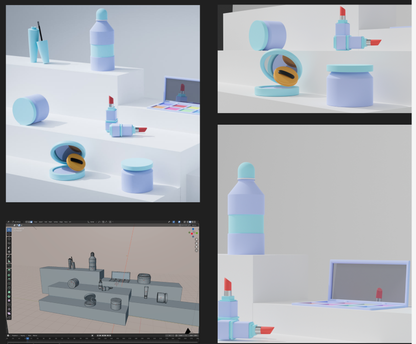Toggle snapping magnet

point(103,222)
